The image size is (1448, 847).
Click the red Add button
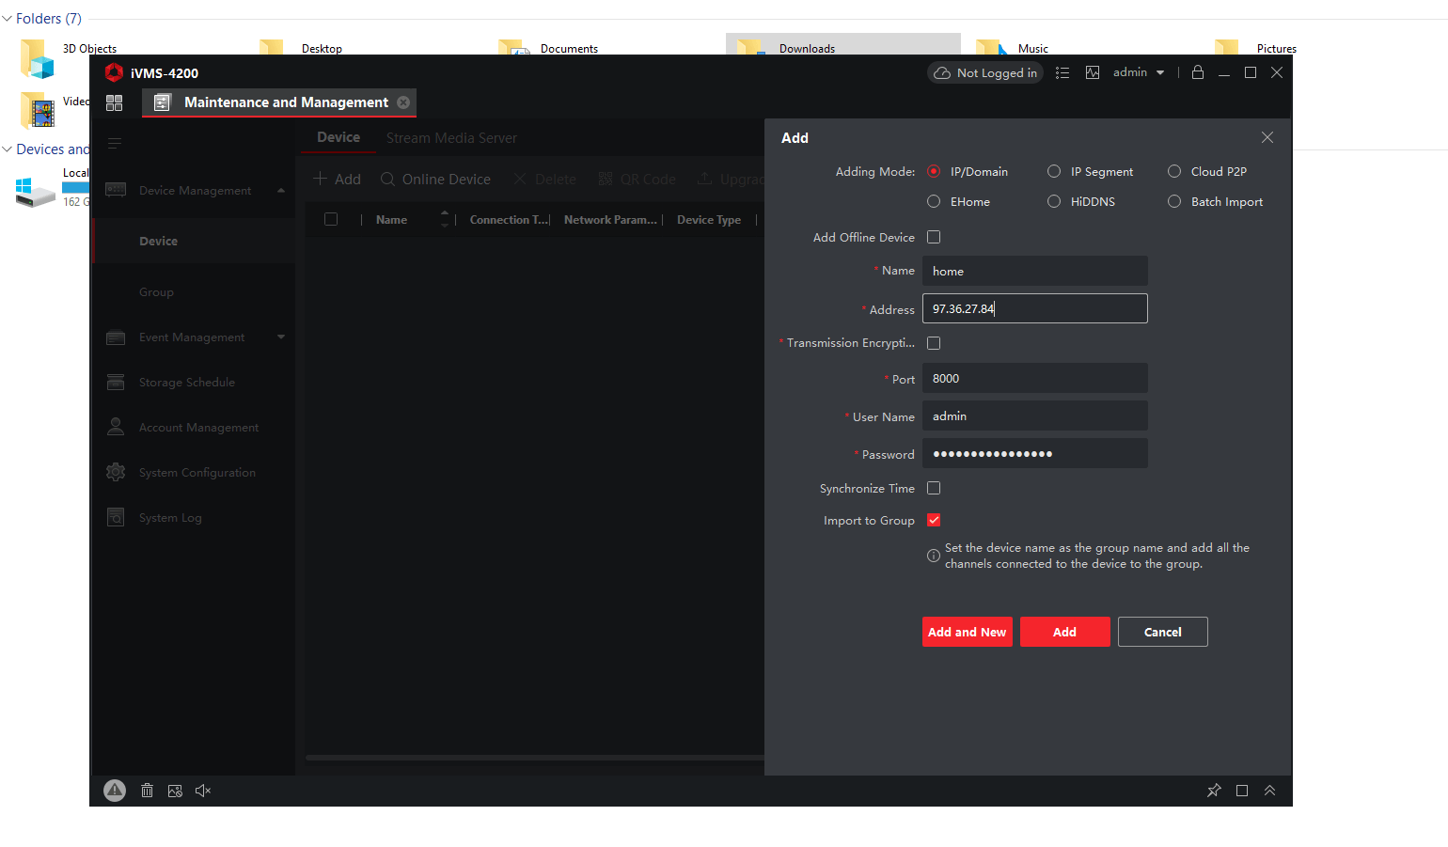click(1065, 632)
